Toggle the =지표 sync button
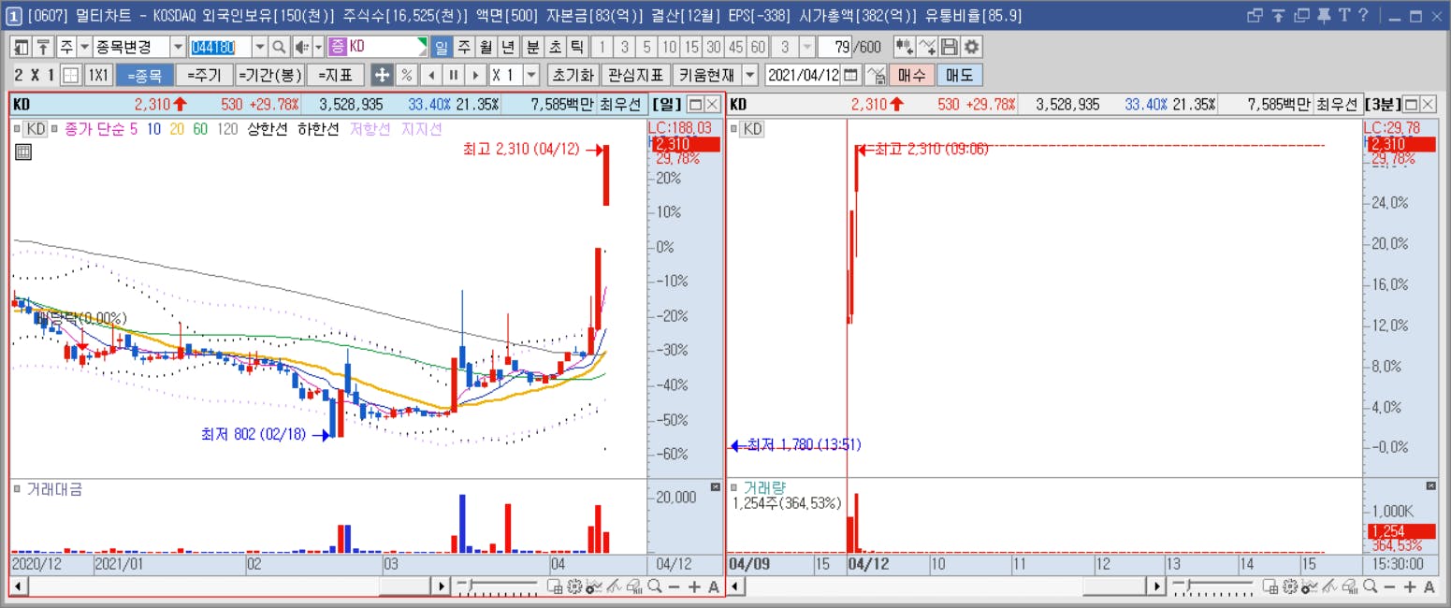 click(335, 75)
